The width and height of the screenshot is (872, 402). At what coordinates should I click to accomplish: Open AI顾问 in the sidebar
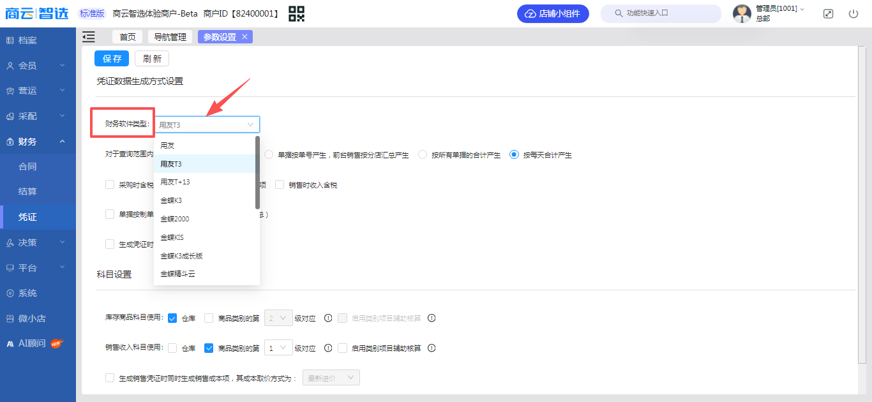(x=32, y=343)
